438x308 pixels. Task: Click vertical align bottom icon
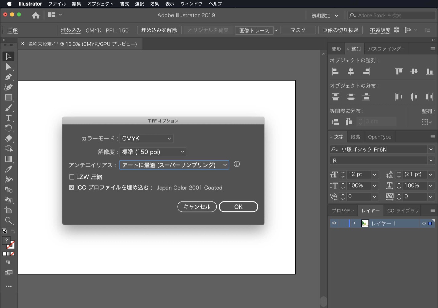click(x=429, y=72)
